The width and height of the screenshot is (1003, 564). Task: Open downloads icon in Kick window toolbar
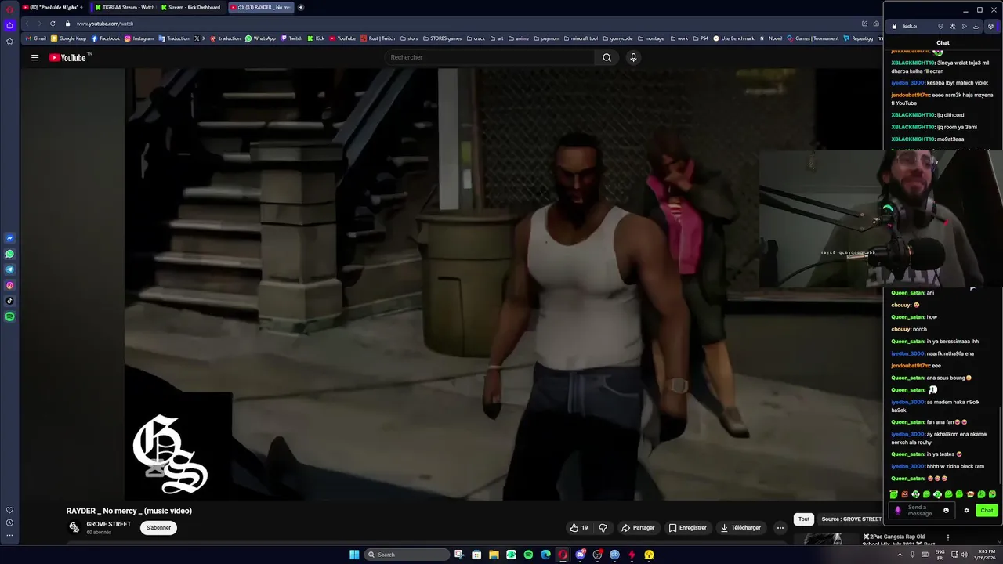(x=976, y=26)
